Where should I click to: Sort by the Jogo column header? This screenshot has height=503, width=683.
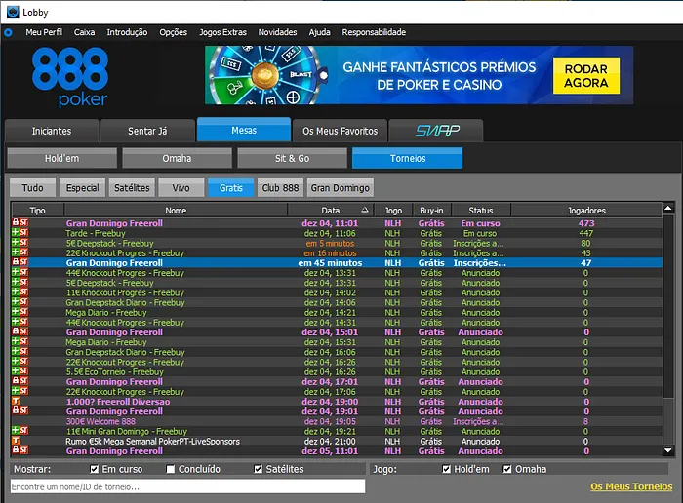(393, 211)
